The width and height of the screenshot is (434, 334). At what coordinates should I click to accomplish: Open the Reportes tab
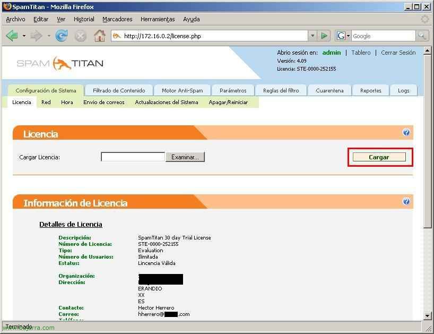coord(371,91)
